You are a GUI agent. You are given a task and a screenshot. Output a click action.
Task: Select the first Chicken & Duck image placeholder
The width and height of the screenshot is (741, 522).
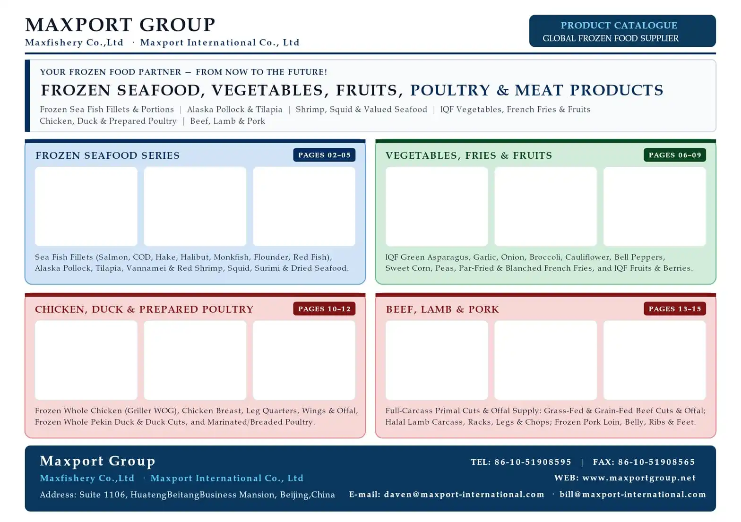click(86, 360)
